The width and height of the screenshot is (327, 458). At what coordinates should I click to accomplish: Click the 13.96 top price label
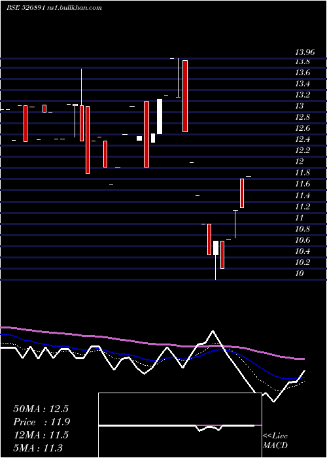pos(305,52)
